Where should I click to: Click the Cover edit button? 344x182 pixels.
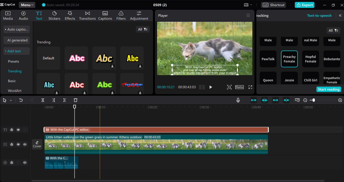37,144
